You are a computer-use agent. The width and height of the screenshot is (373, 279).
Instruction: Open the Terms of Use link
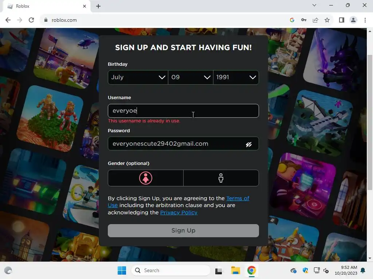[x=237, y=198]
